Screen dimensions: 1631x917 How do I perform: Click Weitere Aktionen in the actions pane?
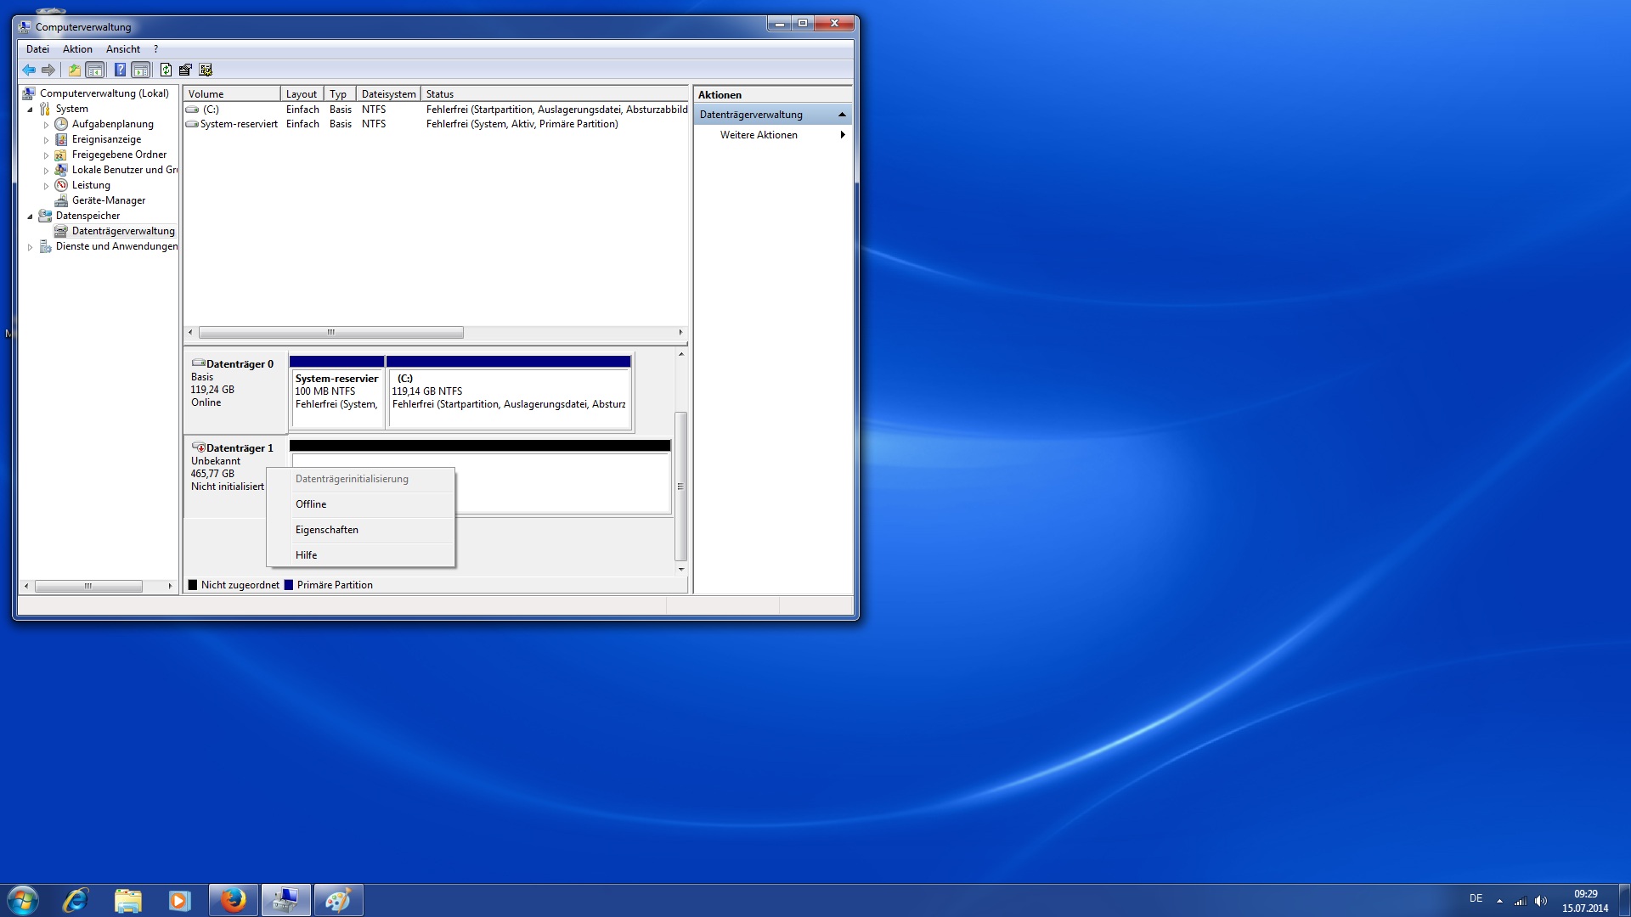(x=759, y=135)
